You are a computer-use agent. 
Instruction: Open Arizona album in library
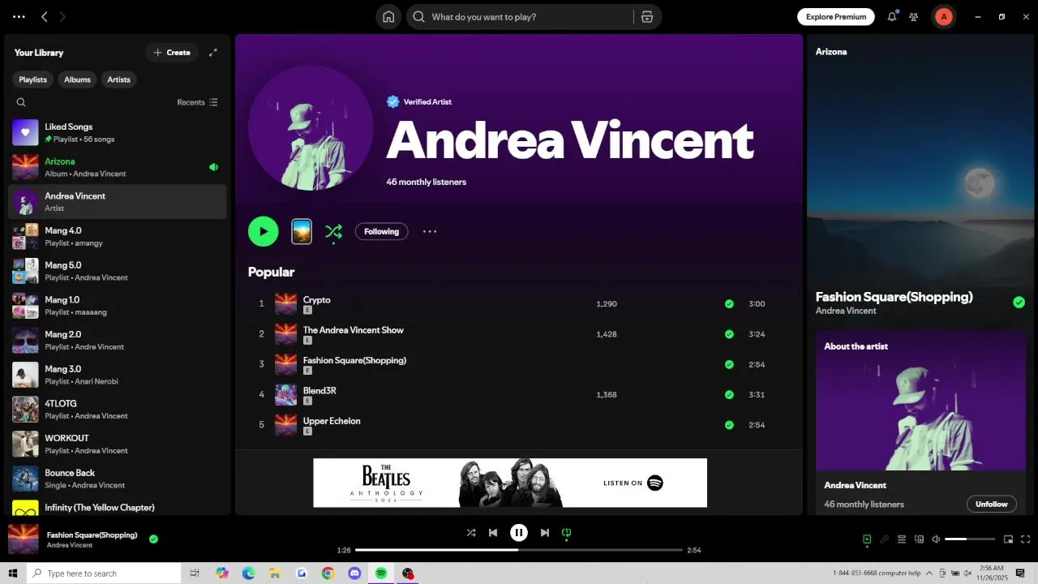coord(118,167)
